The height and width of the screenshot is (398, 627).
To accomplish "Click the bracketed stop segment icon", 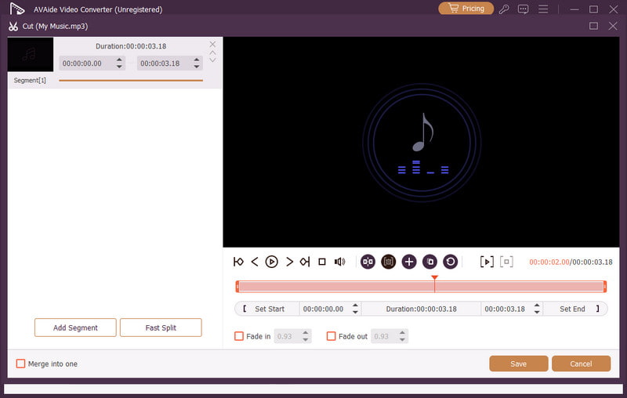I will point(506,262).
